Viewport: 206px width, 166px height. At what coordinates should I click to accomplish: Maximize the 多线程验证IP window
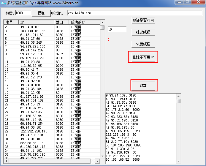point(187,2)
